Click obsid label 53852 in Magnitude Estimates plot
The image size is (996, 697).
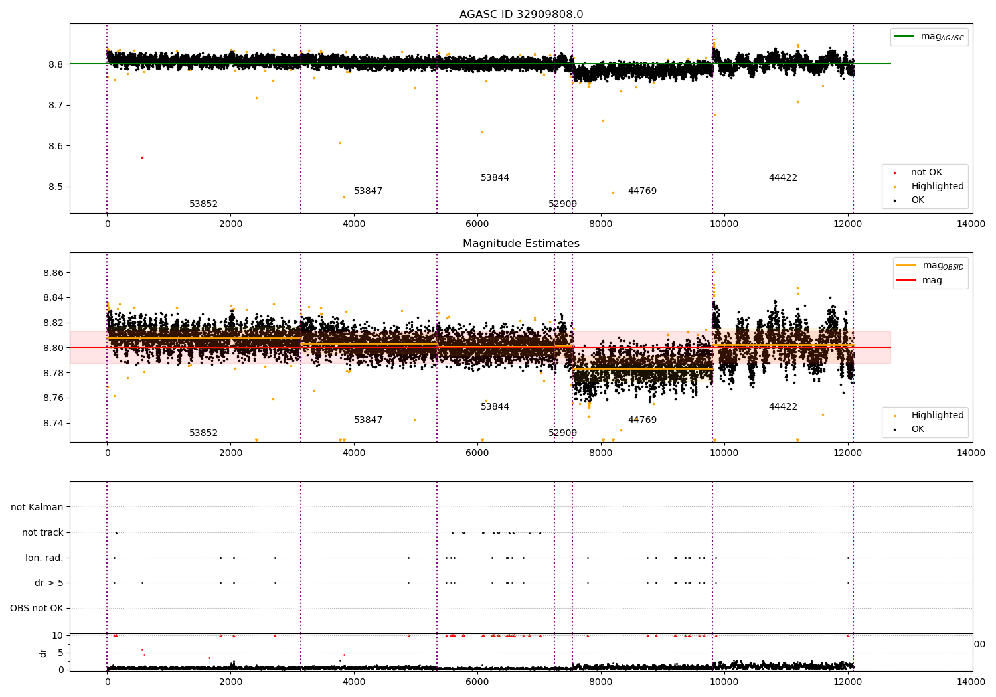click(203, 433)
